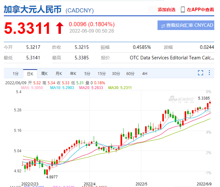Screen dimensions: 220x187
Task: Click the 5.28 price axis label
Action: 18,110
